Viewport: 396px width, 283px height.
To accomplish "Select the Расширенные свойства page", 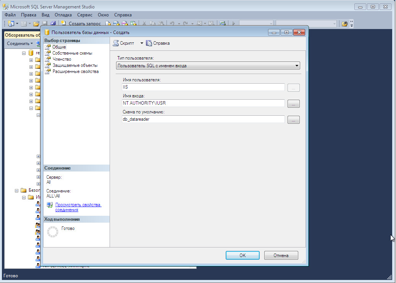I will [x=76, y=71].
